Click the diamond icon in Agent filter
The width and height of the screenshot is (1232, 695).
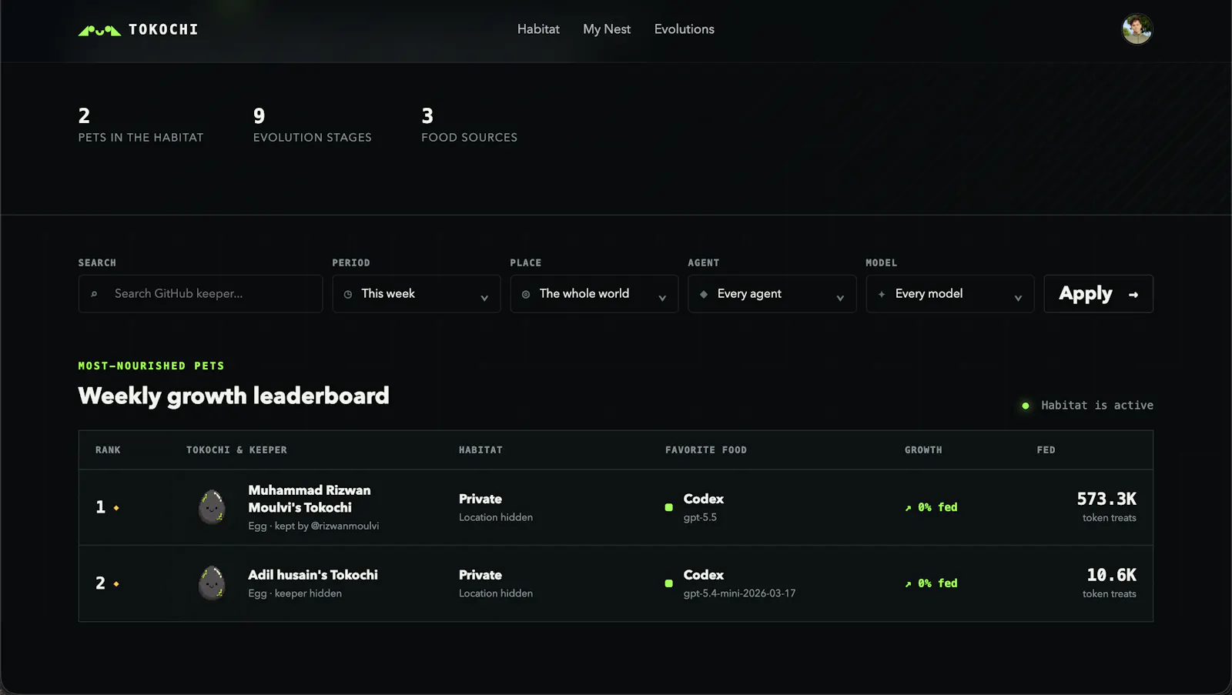[x=704, y=294]
